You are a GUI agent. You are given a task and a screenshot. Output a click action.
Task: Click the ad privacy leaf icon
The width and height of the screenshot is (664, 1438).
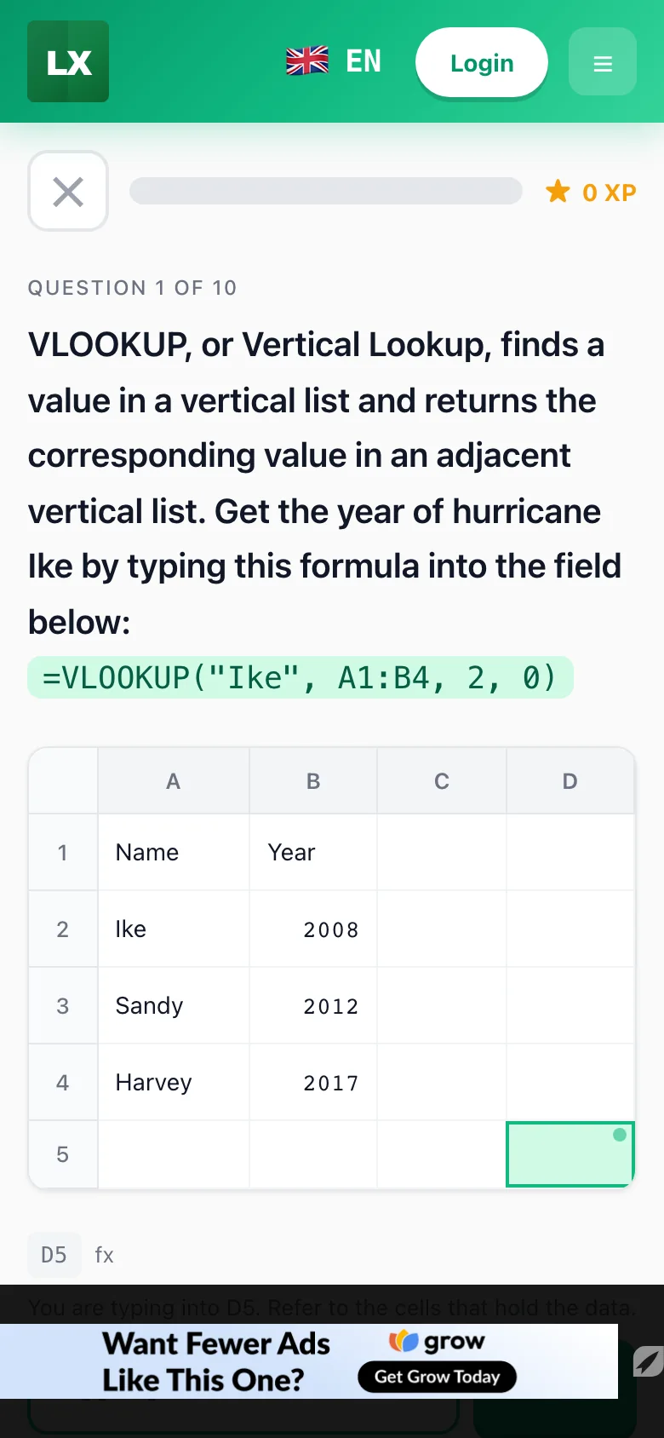click(648, 1361)
